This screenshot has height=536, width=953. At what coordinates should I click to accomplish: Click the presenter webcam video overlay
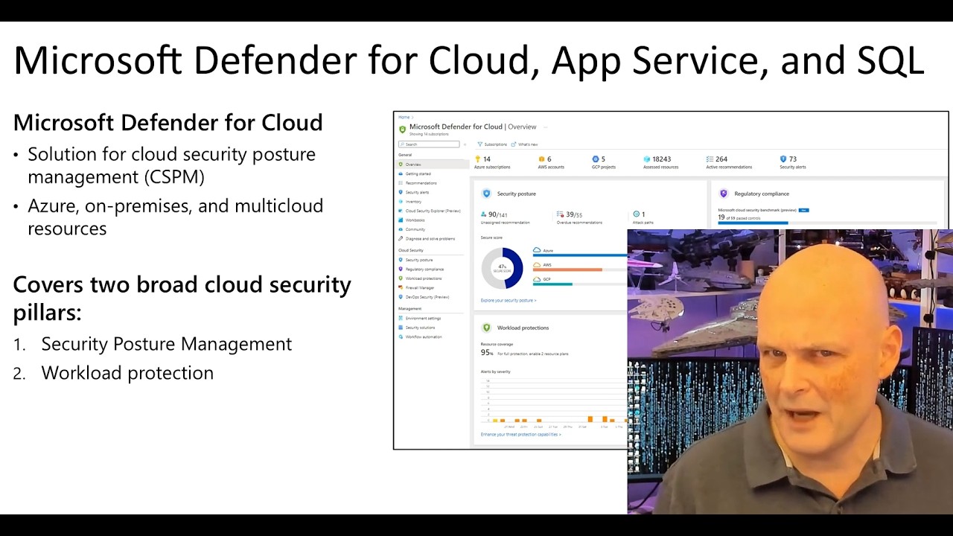click(789, 371)
